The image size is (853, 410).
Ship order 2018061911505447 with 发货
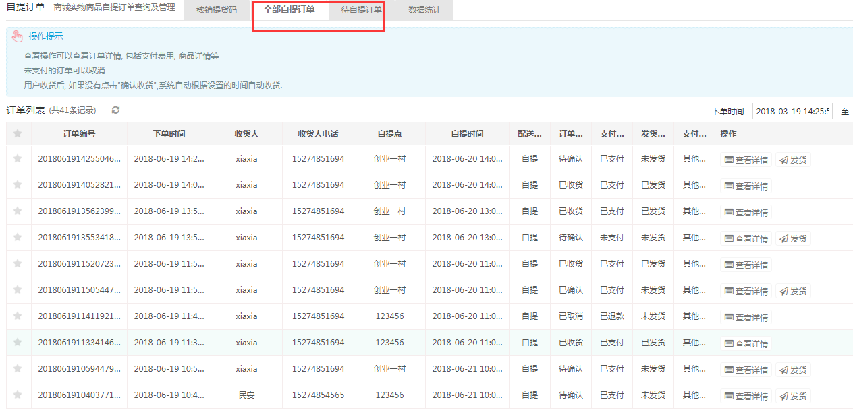tap(793, 292)
